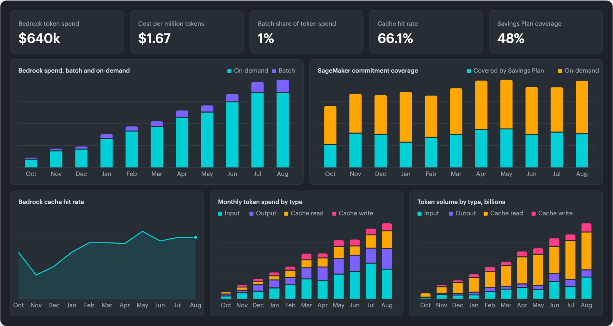This screenshot has width=613, height=326.
Task: Click the "Bedrock spend, batch and on-demand" chart title
Action: [x=74, y=70]
